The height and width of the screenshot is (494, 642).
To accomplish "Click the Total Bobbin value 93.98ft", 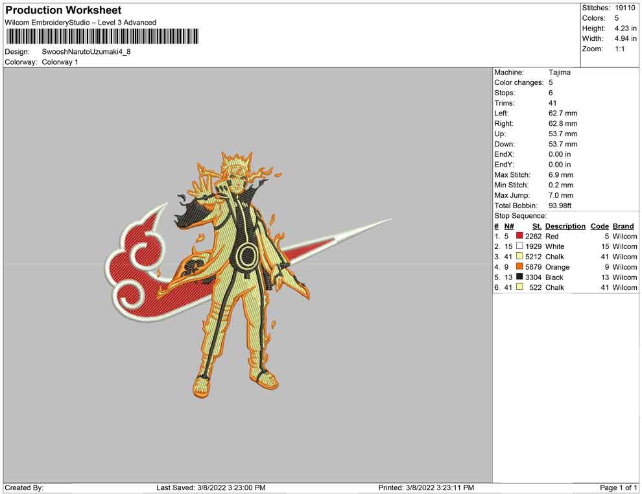I will pos(560,206).
